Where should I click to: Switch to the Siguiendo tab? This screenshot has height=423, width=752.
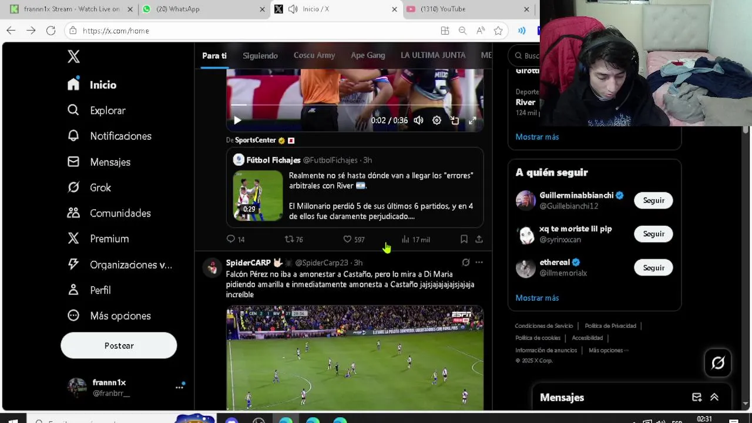coord(260,55)
